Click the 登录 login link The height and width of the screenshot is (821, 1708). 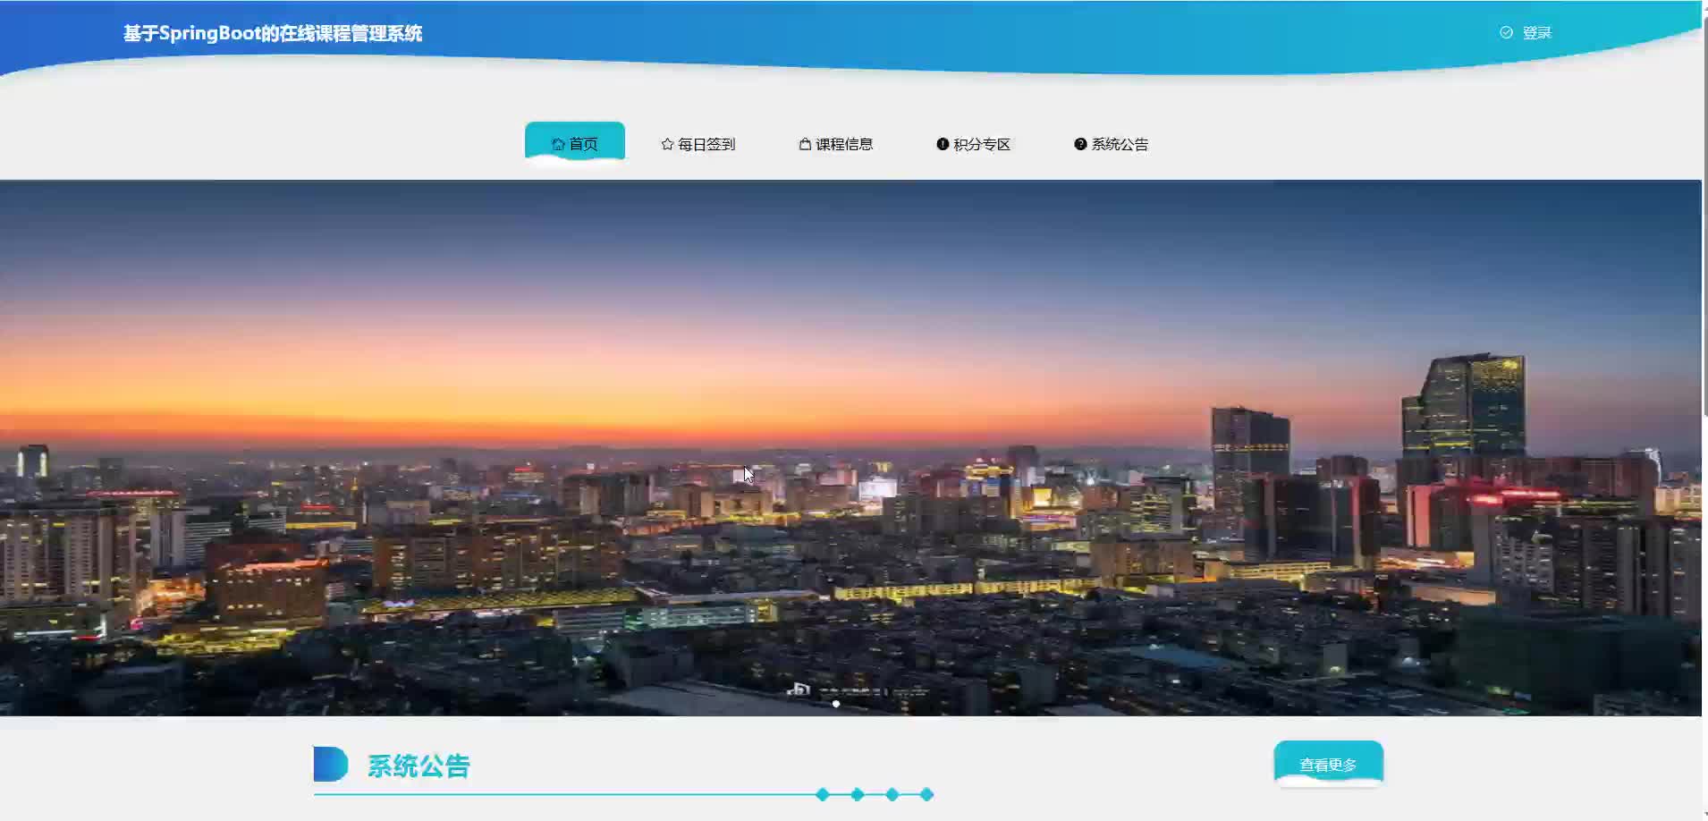tap(1526, 33)
